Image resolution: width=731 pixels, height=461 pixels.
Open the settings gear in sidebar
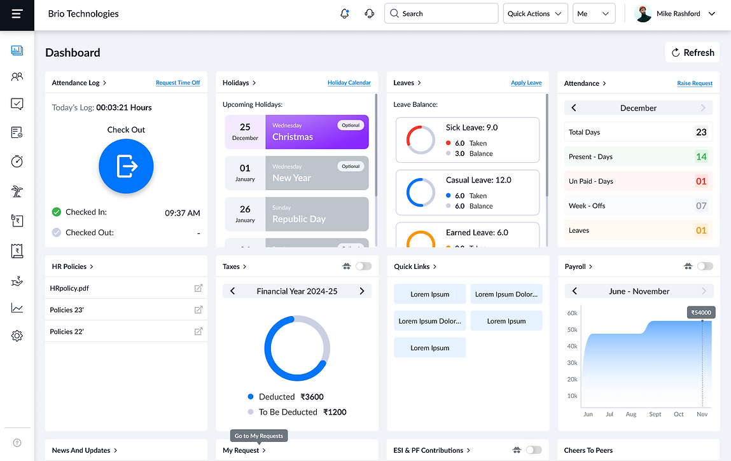pyautogui.click(x=17, y=336)
